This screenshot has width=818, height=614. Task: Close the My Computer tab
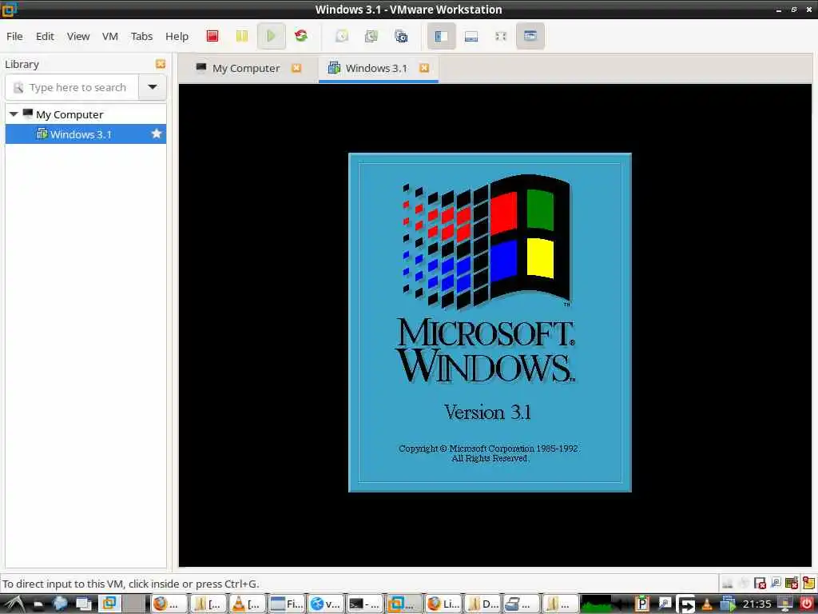(x=296, y=68)
